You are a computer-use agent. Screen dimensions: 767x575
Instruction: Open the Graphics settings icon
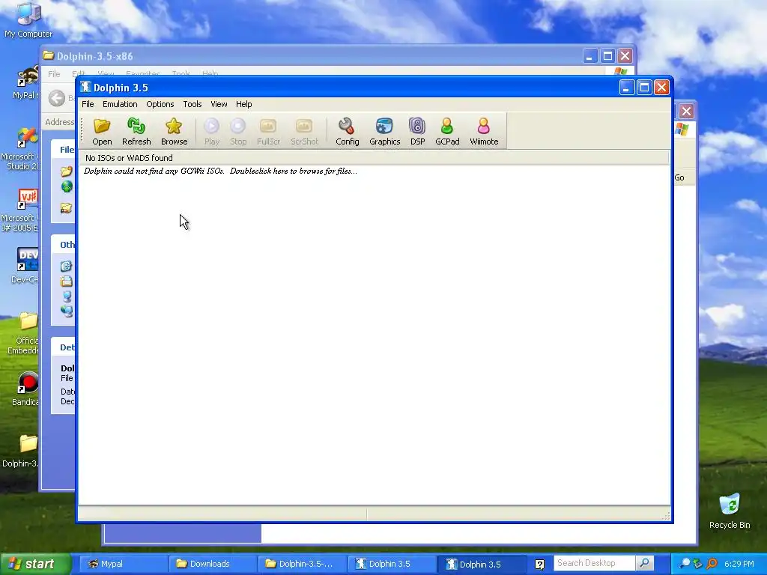(x=384, y=131)
